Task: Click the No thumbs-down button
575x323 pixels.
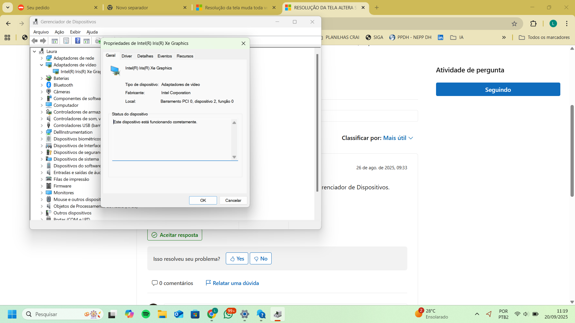Action: click(261, 259)
